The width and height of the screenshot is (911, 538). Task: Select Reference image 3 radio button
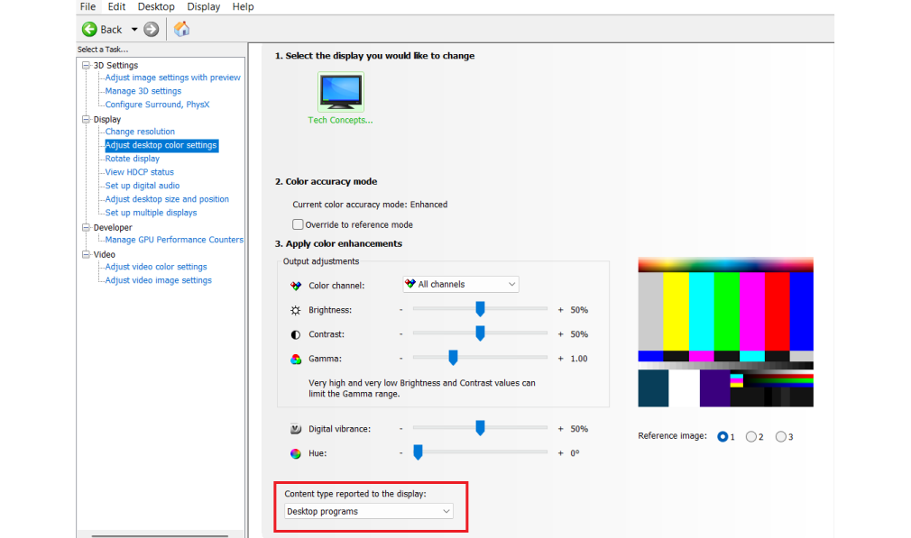tap(781, 436)
